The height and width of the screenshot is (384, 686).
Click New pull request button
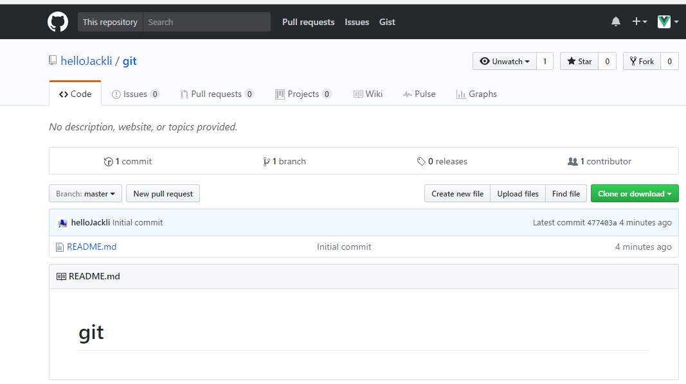pyautogui.click(x=163, y=193)
